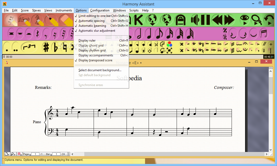The height and width of the screenshot is (166, 277).
Task: Select the beamed notes tool
Action: [264, 34]
